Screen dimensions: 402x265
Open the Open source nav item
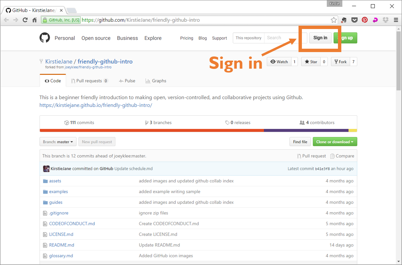[96, 38]
